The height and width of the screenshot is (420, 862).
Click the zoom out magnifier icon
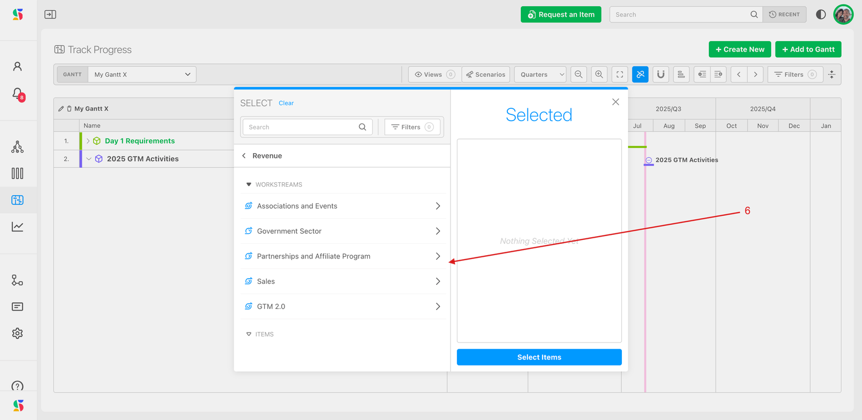click(579, 75)
